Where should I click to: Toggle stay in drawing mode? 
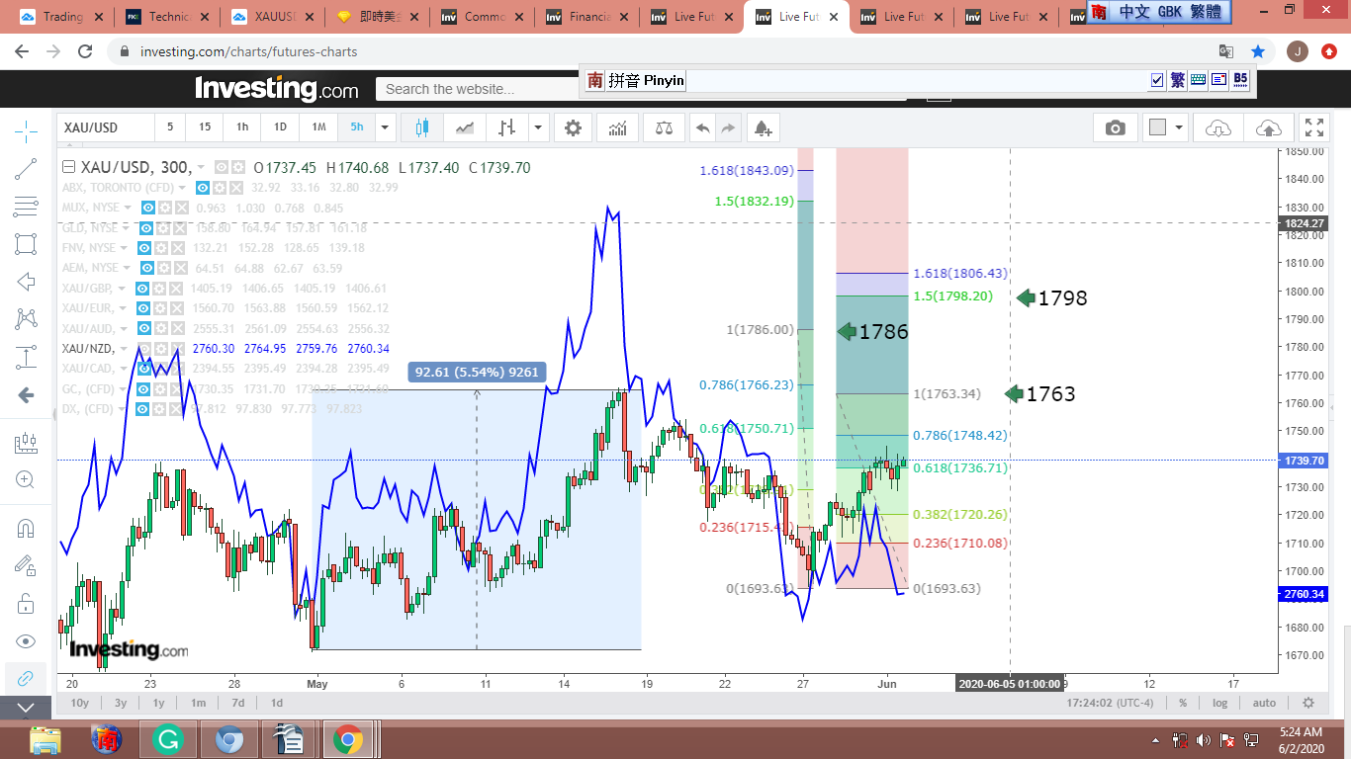coord(26,566)
